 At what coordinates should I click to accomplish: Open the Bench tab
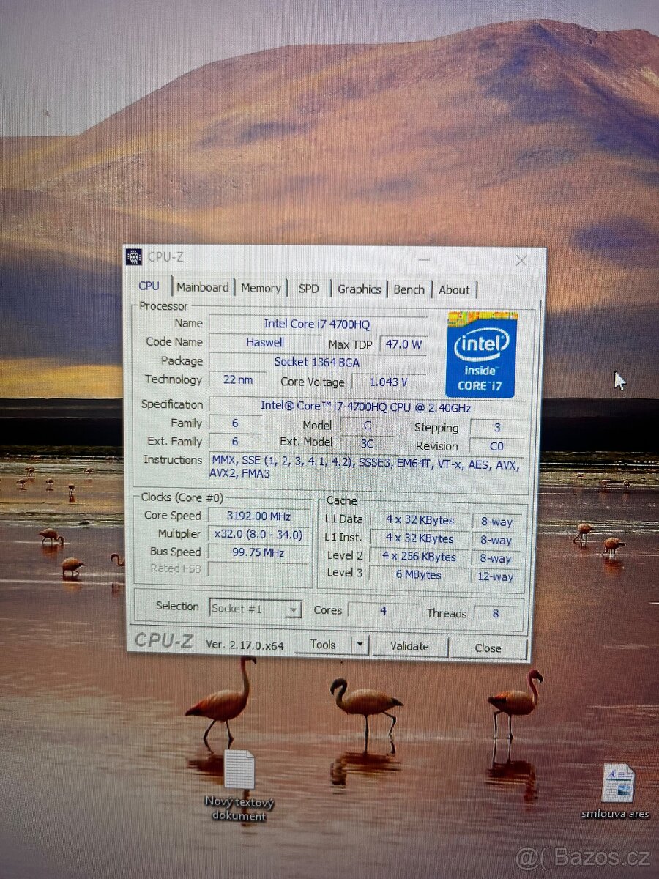tap(409, 289)
